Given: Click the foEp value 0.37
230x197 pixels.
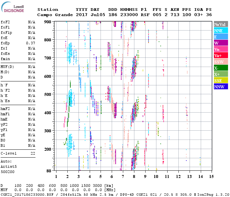Looking at the screenshot, I should click(x=31, y=43).
